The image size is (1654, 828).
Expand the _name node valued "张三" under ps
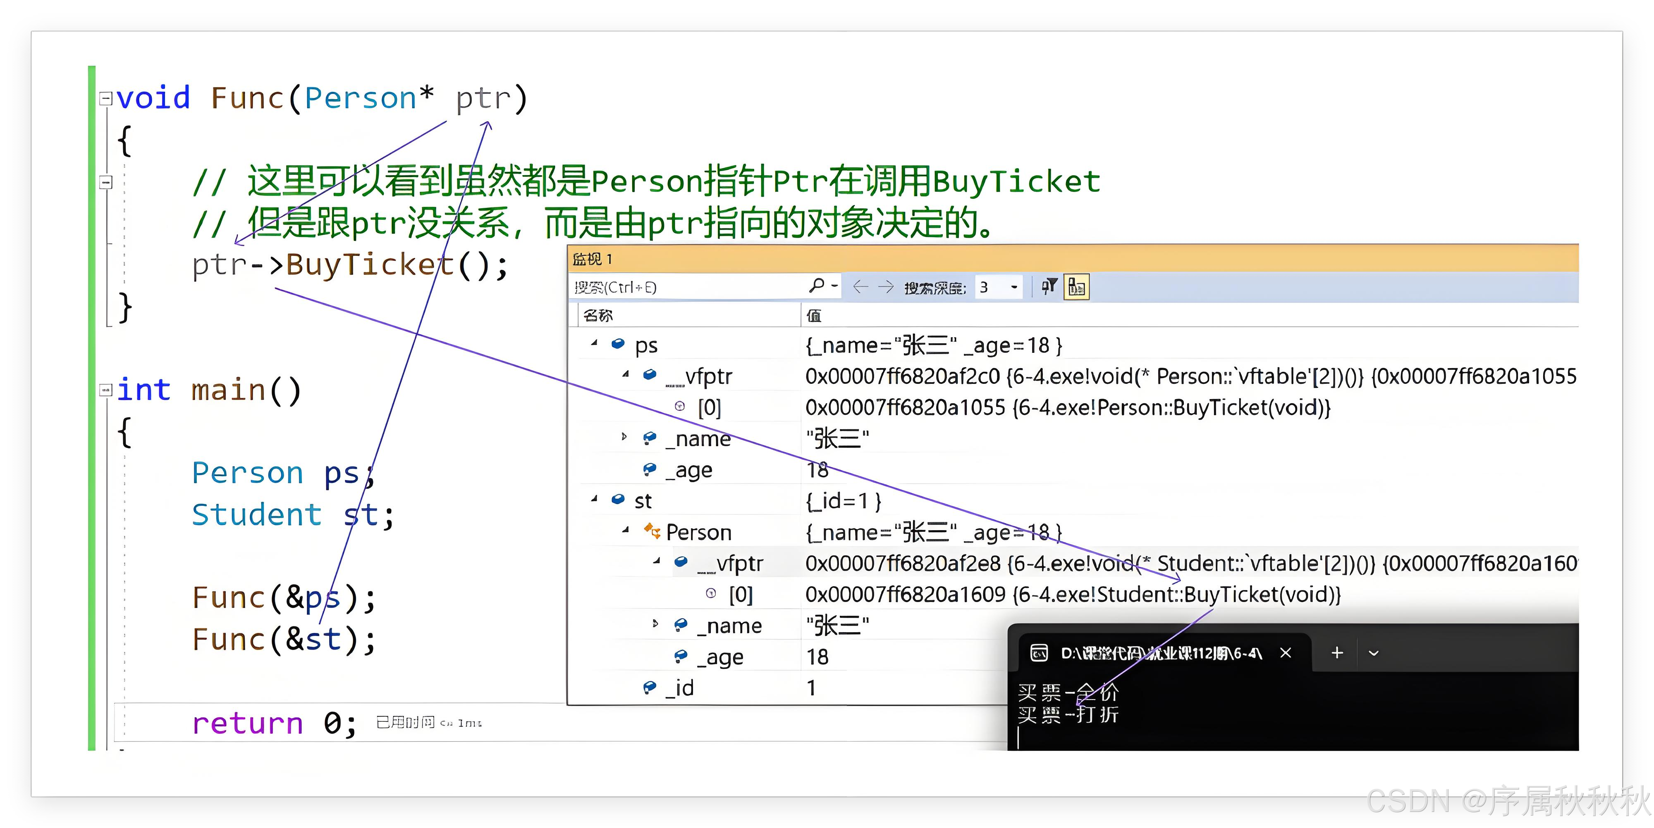[624, 437]
